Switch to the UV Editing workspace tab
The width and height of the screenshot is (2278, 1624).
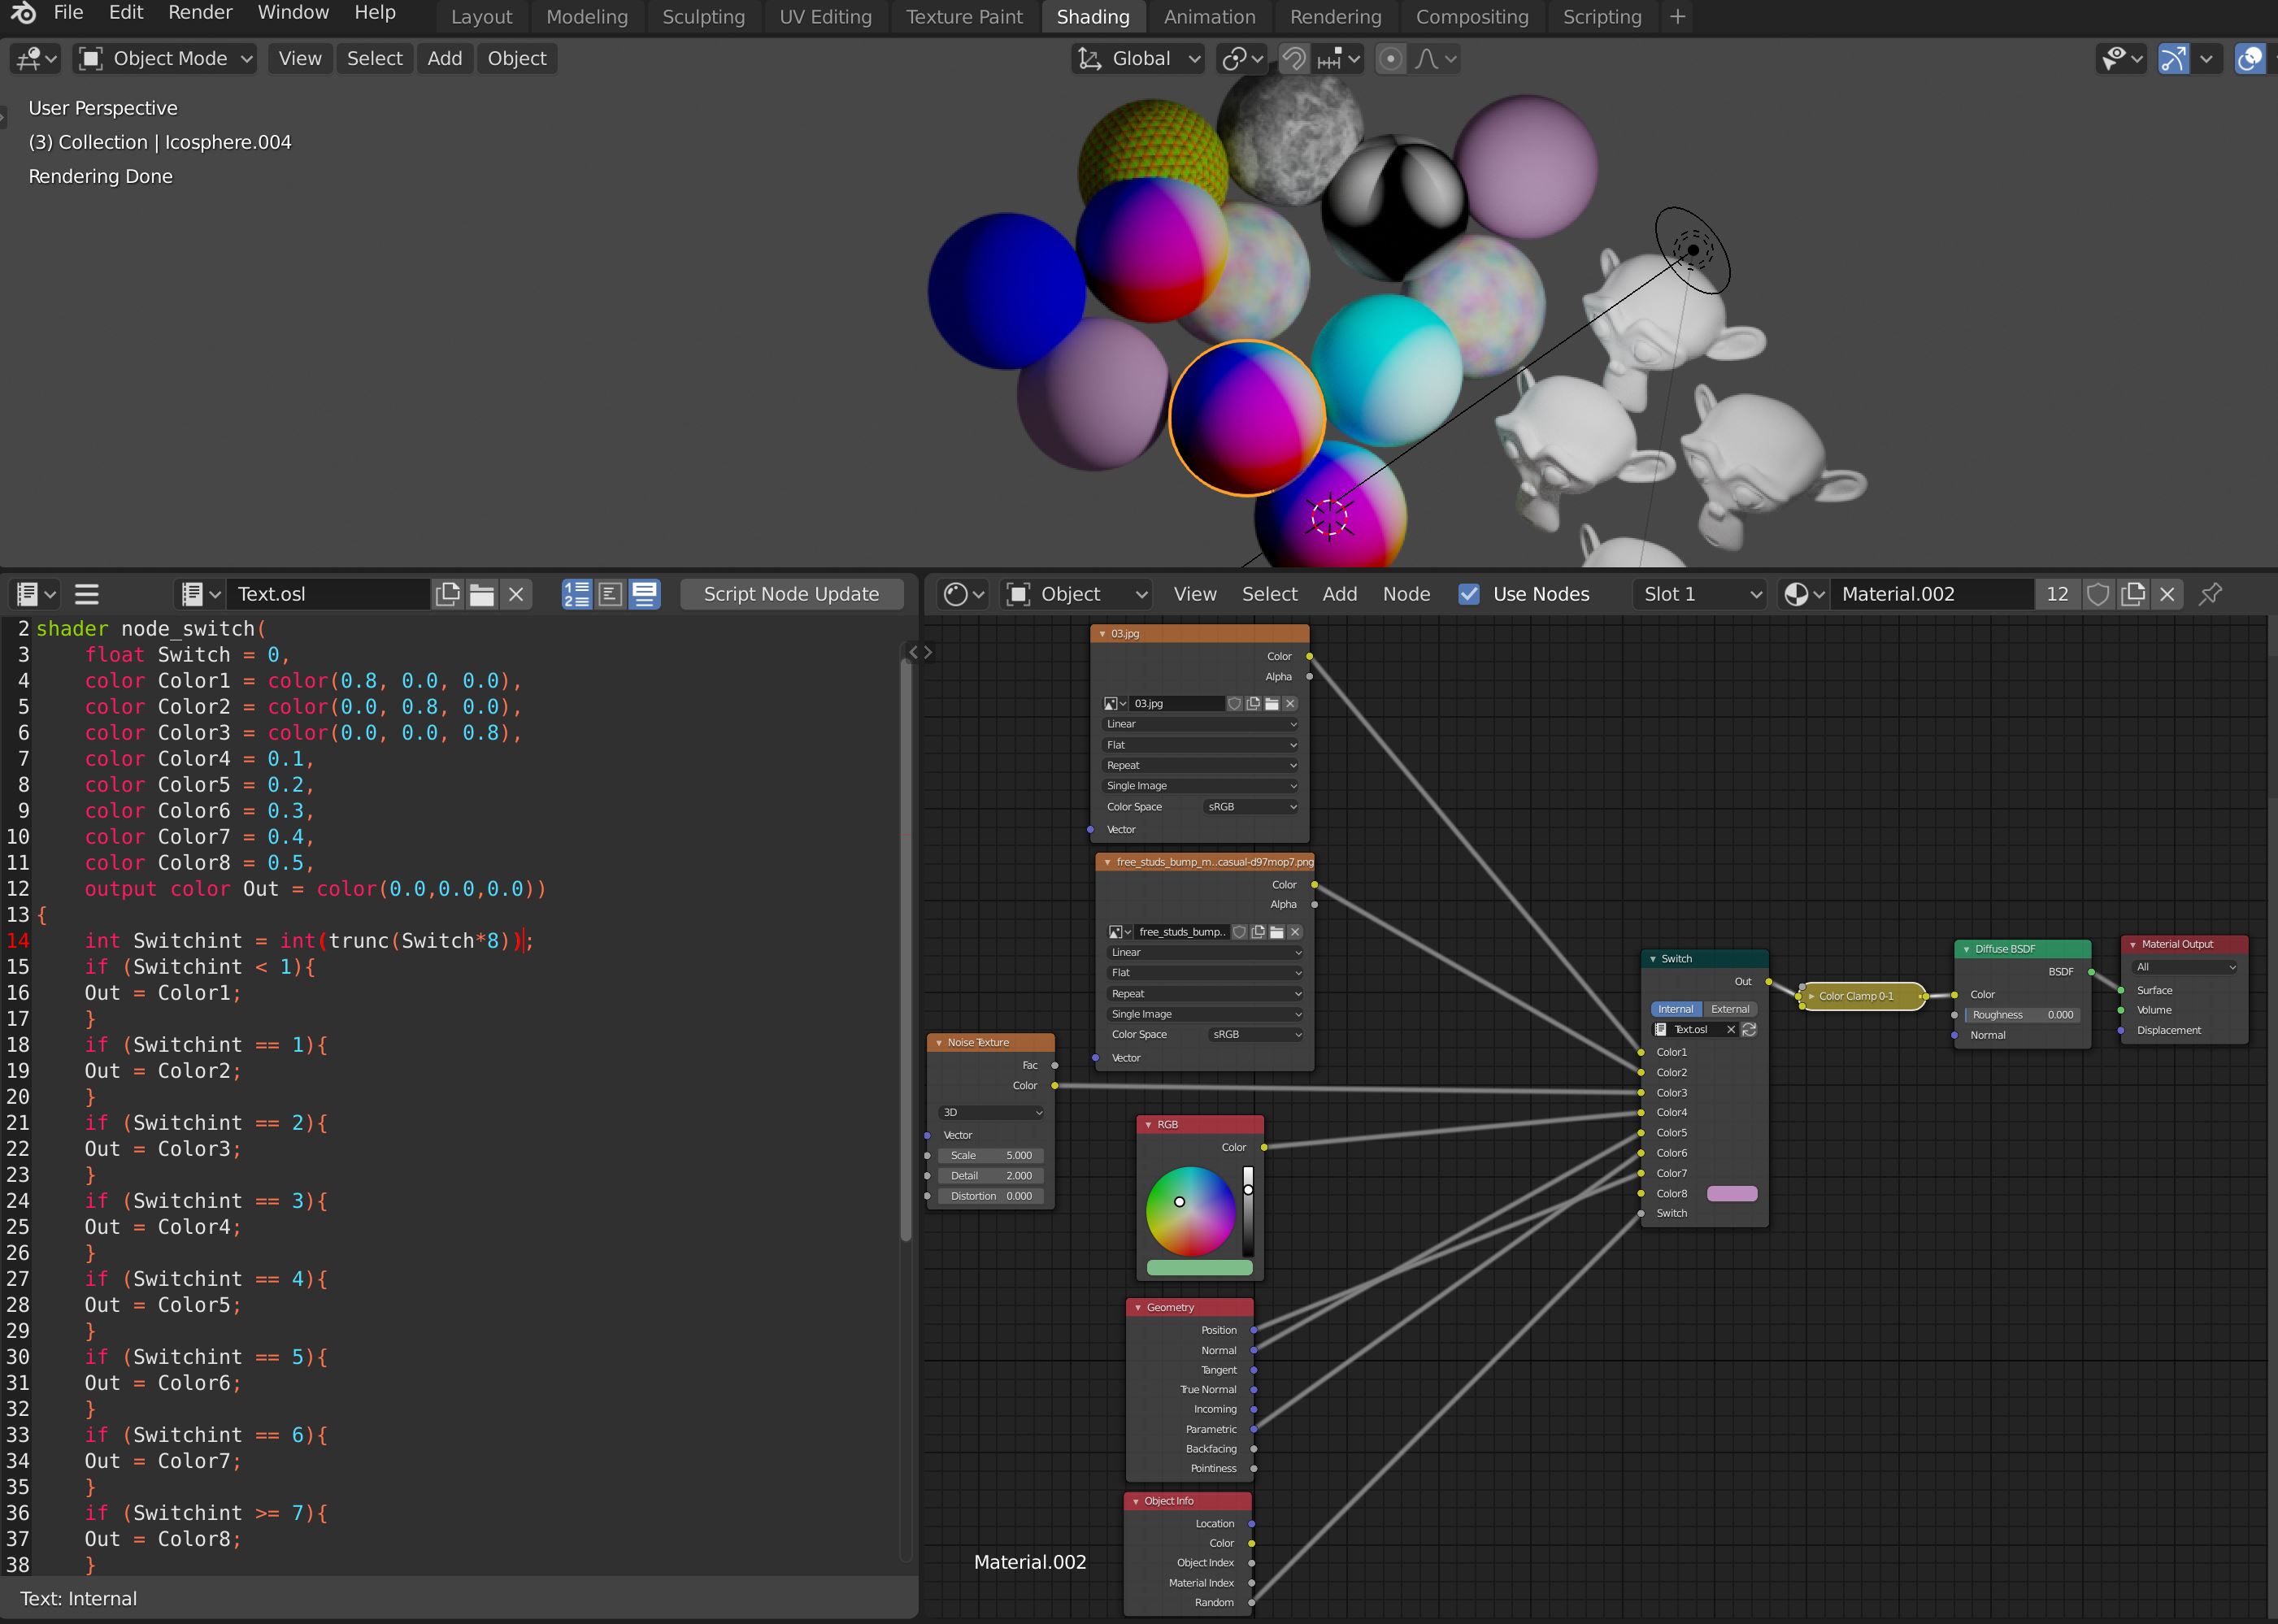(825, 17)
